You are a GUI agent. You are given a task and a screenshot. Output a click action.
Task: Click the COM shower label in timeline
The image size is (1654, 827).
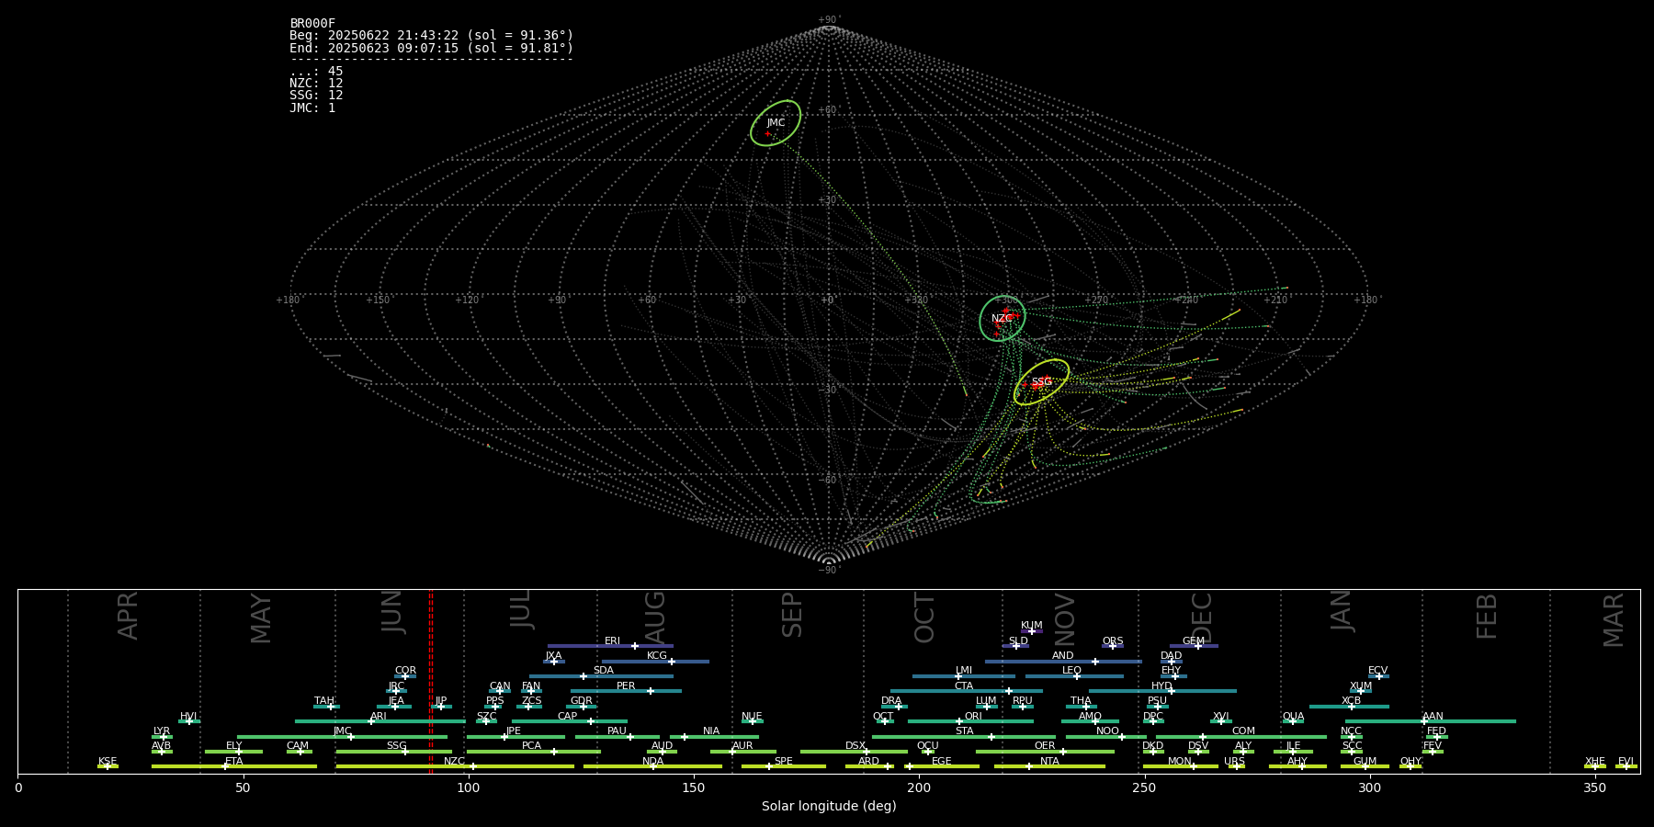pyautogui.click(x=1243, y=731)
